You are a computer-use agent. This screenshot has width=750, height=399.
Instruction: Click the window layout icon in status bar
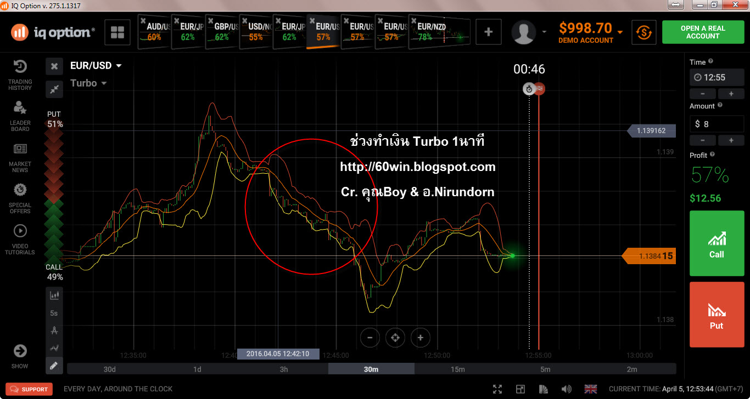coord(520,389)
